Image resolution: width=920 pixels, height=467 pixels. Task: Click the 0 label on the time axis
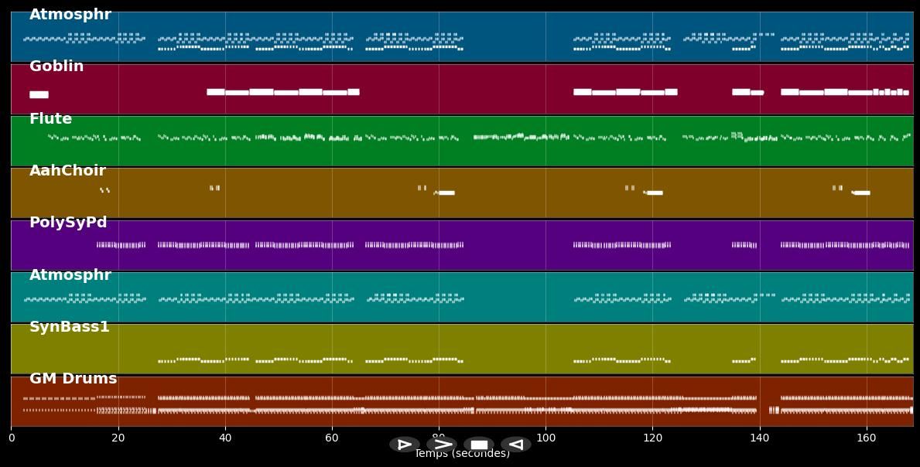pyautogui.click(x=11, y=438)
